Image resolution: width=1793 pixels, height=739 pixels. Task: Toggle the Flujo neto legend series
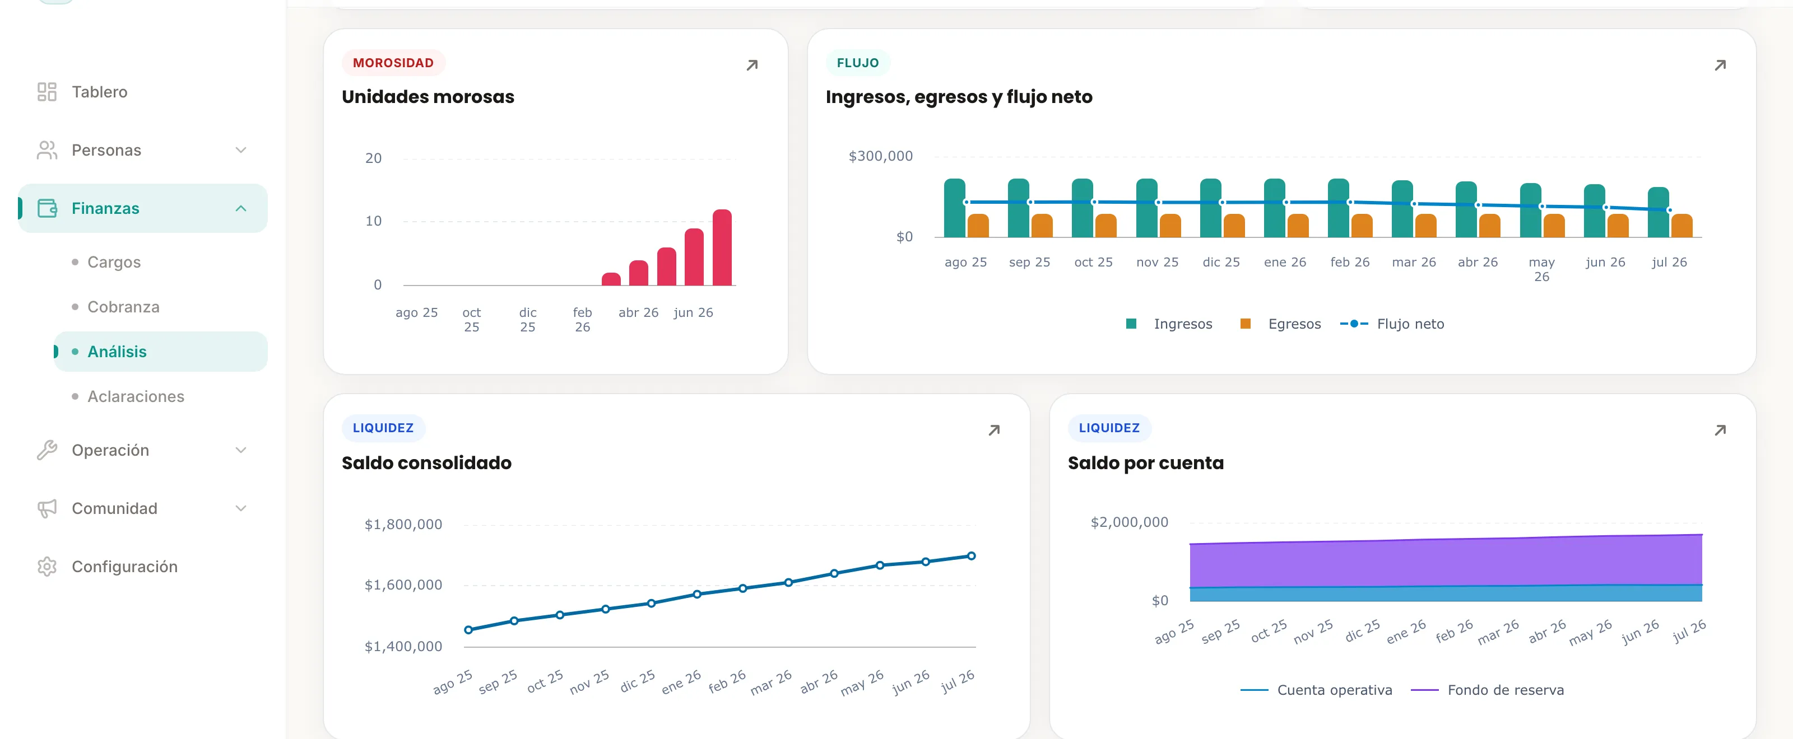click(x=1392, y=324)
